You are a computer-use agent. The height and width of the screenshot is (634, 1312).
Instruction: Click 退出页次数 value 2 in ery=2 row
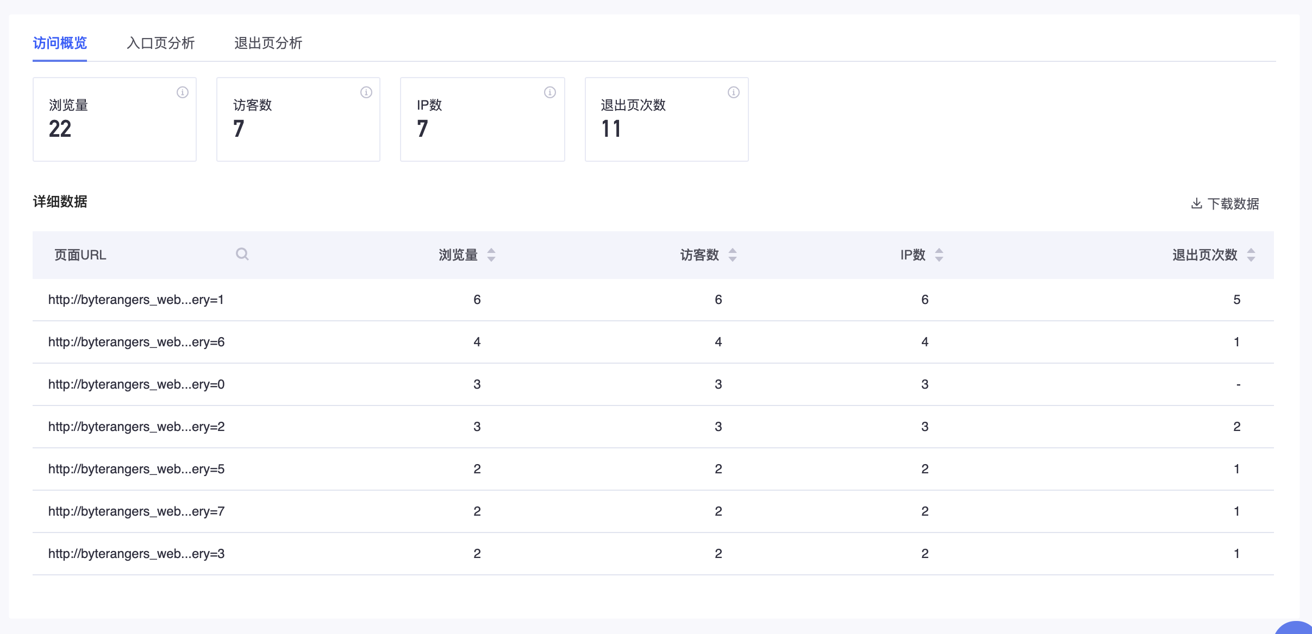(1237, 427)
